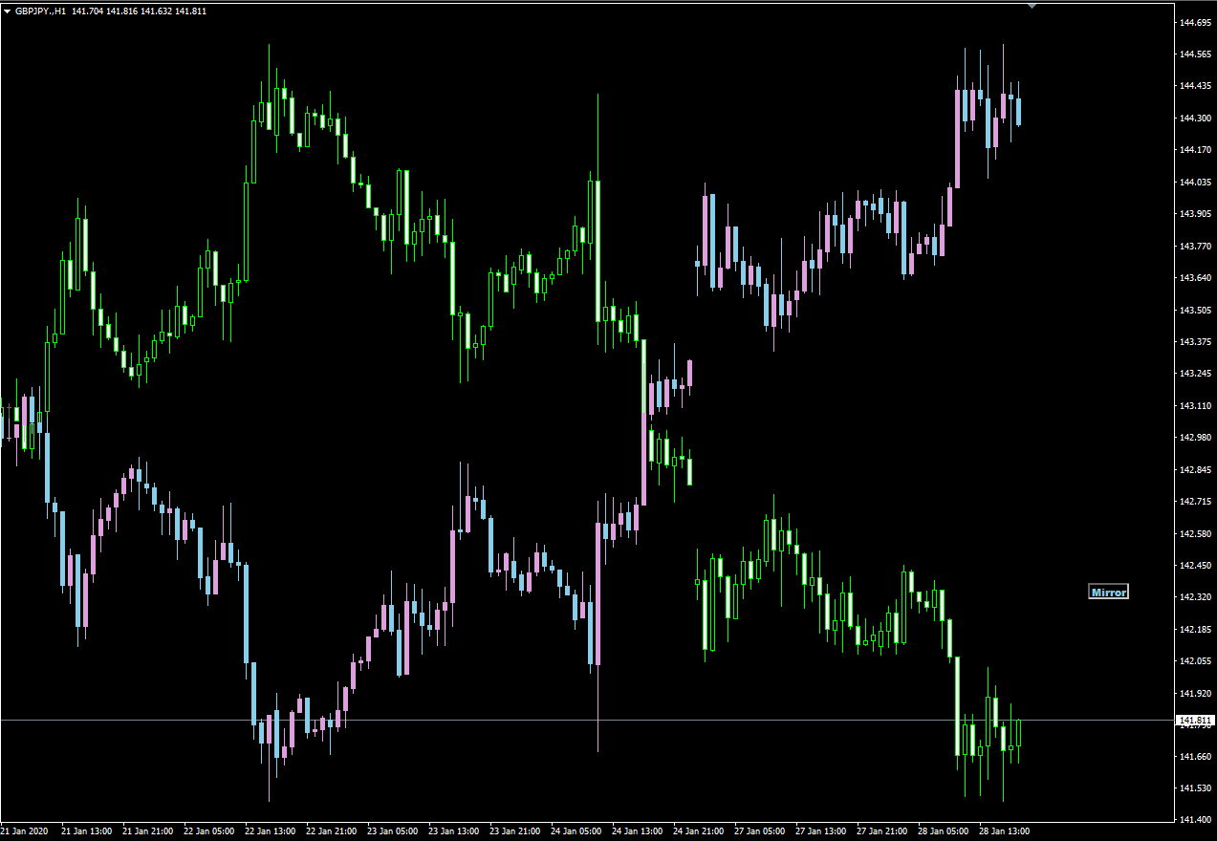
Task: Click the 23 Jan 21:00 time label
Action: (x=514, y=831)
